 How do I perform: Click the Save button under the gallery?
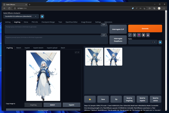[103, 99]
